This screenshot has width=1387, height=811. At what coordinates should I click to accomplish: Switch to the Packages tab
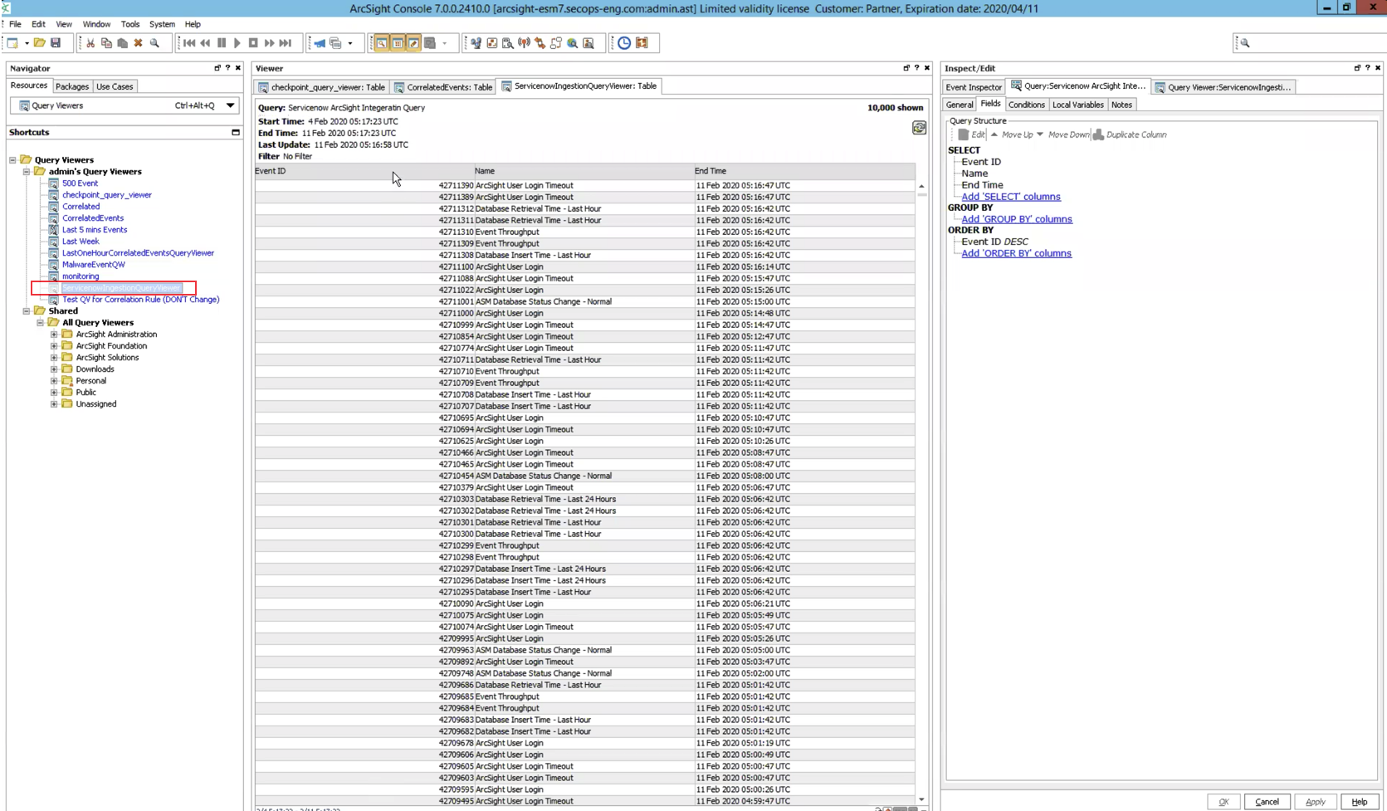72,86
